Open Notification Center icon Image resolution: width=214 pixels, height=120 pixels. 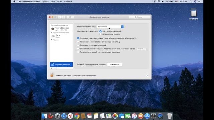click(x=199, y=1)
